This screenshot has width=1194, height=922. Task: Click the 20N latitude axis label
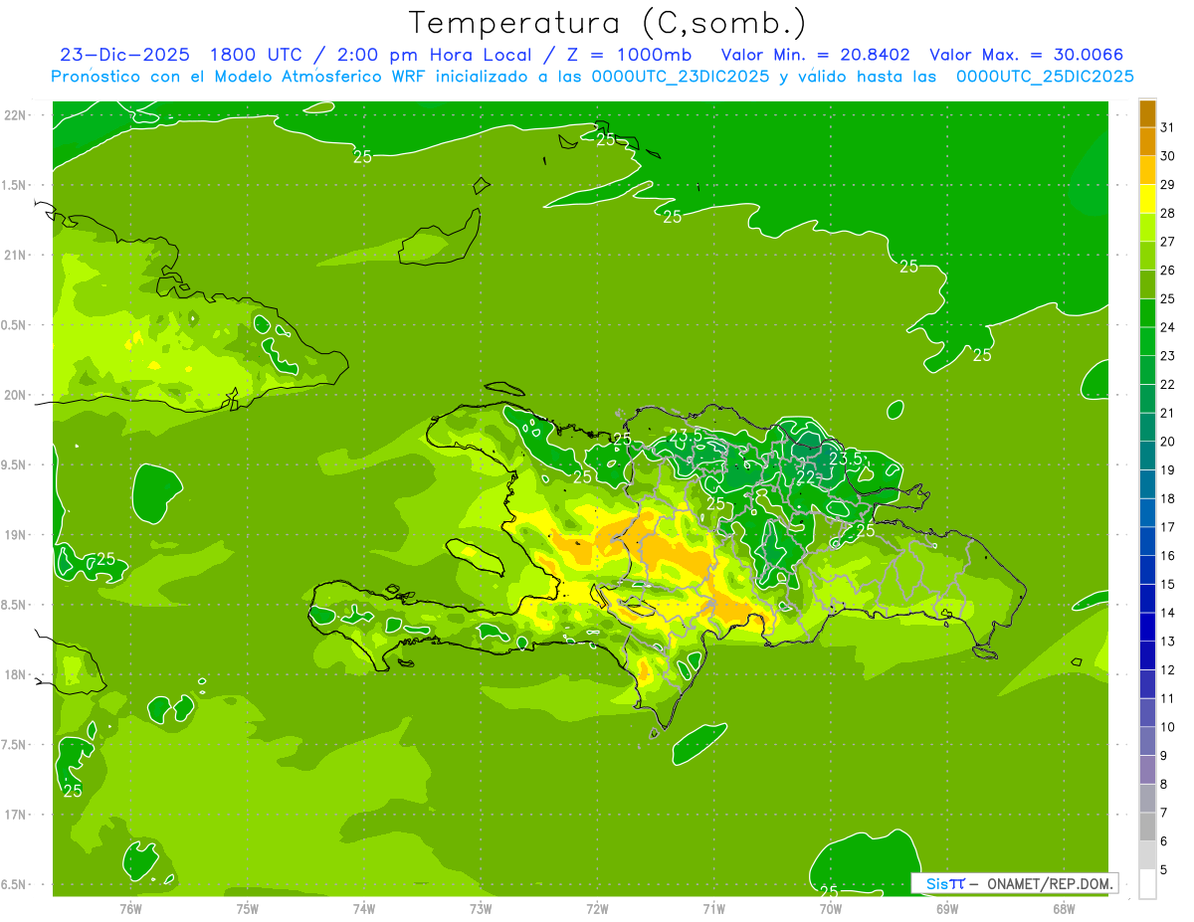(17, 395)
